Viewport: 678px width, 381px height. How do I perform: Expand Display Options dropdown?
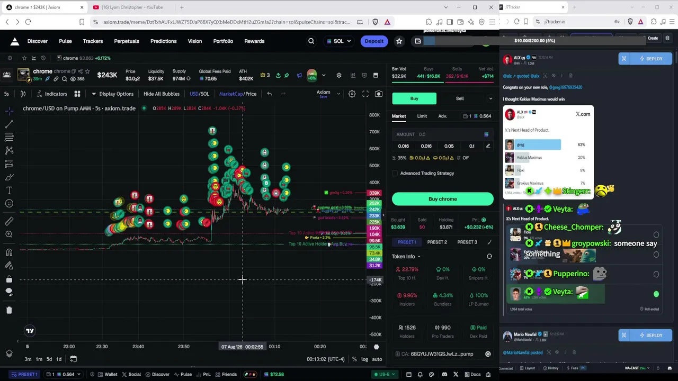pyautogui.click(x=112, y=94)
